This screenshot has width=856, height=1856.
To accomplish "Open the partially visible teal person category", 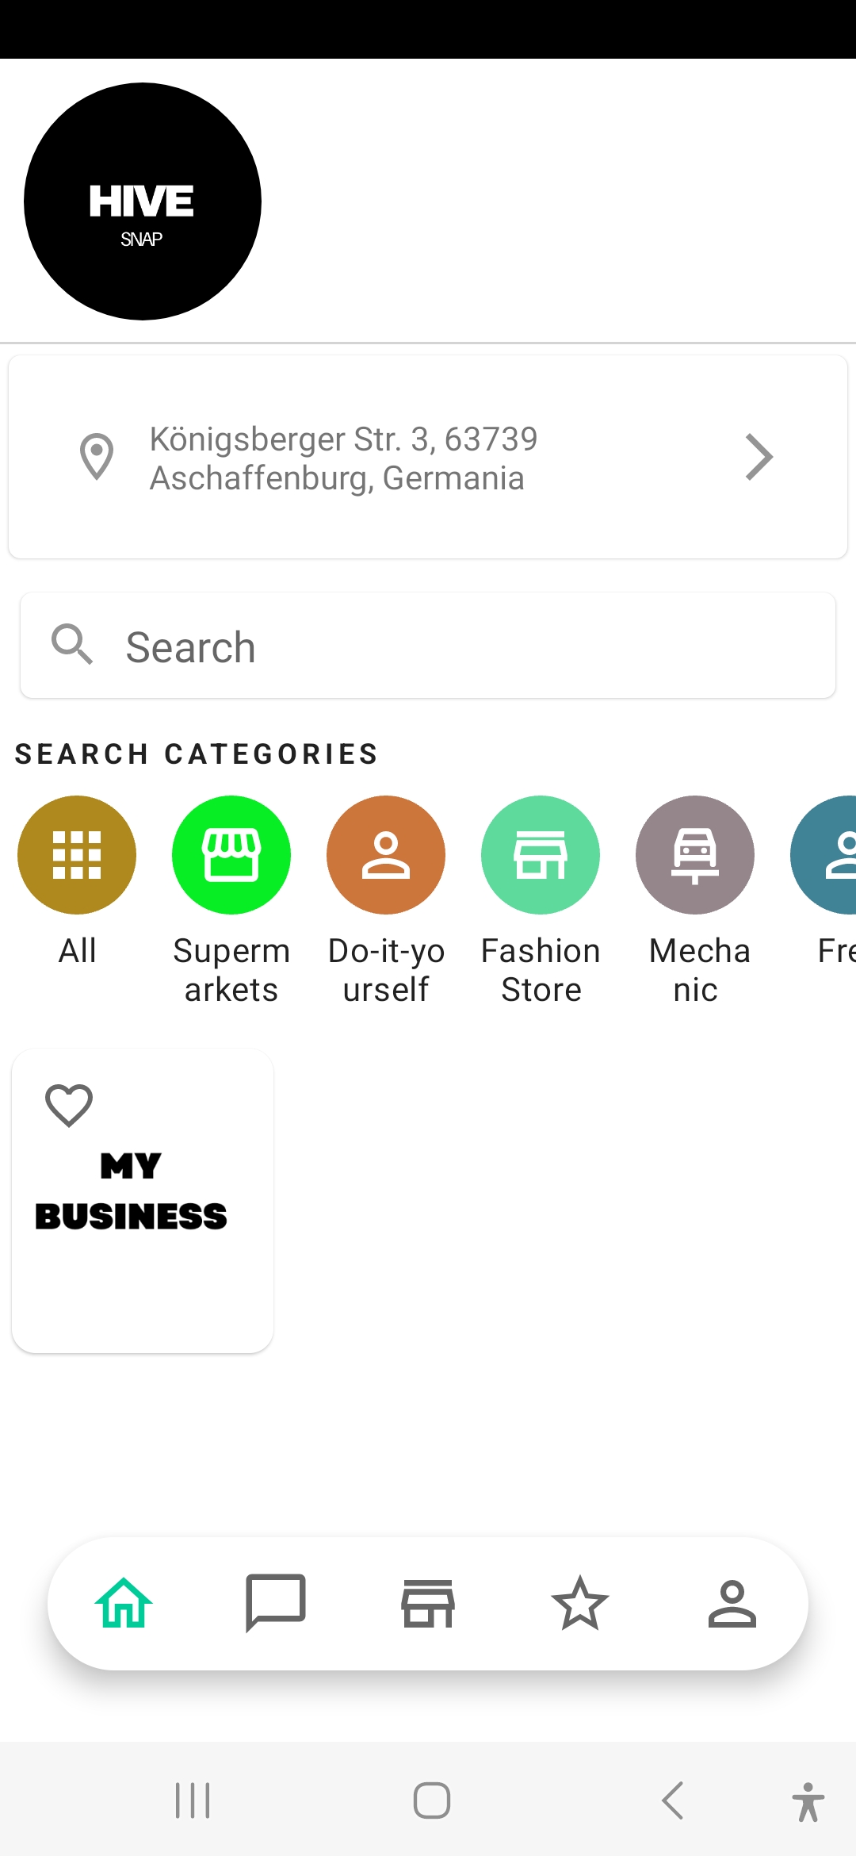I will click(x=824, y=855).
